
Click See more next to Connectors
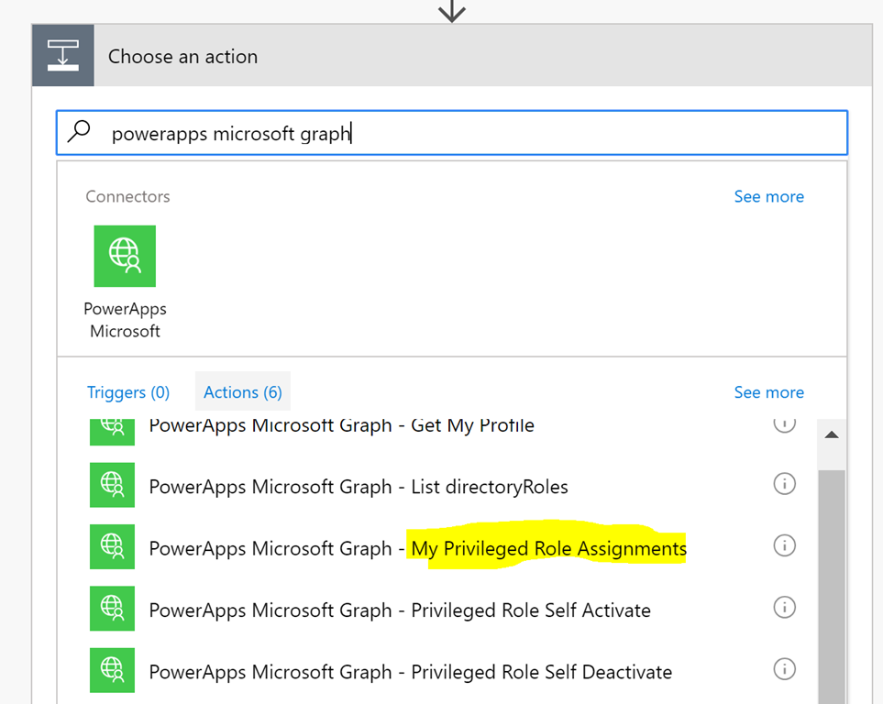(768, 196)
